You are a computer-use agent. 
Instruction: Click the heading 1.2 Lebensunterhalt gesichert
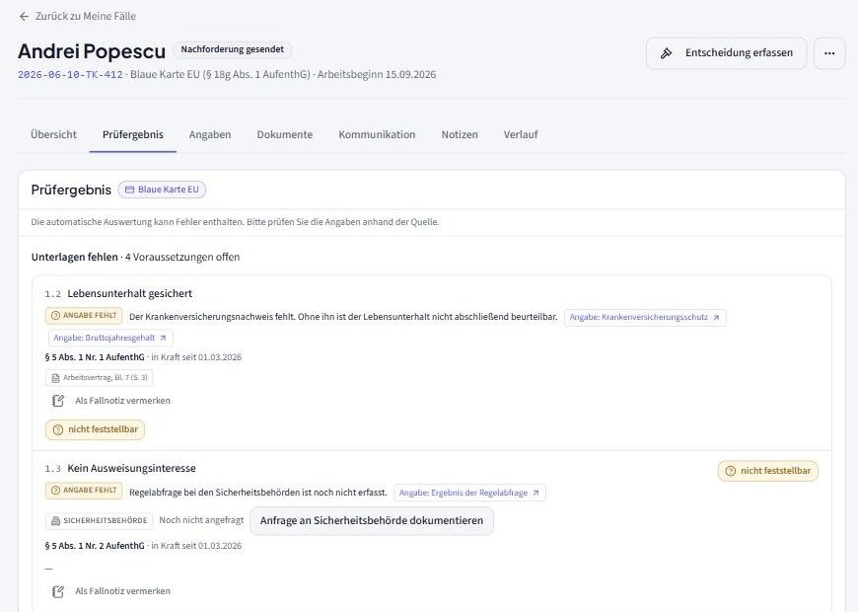pos(118,294)
